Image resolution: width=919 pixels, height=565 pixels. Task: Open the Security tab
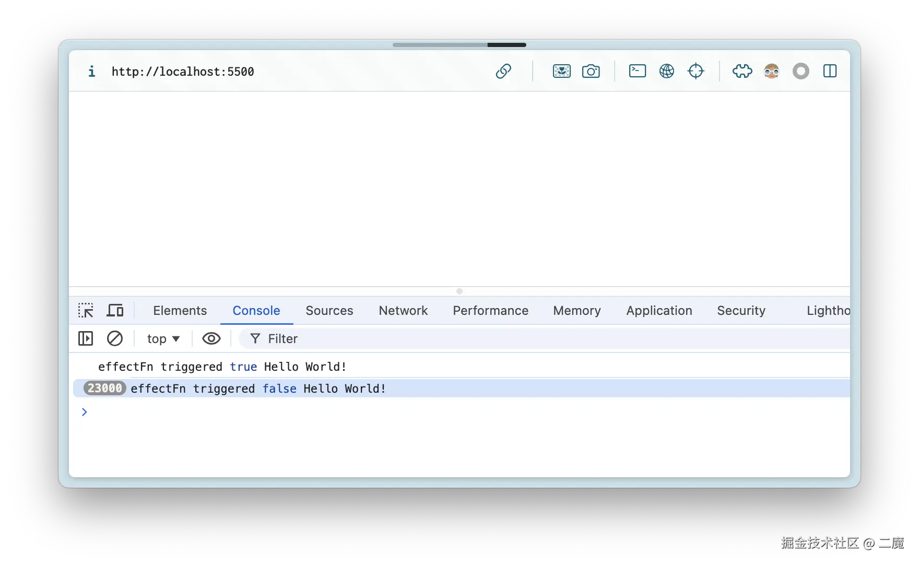coord(741,311)
